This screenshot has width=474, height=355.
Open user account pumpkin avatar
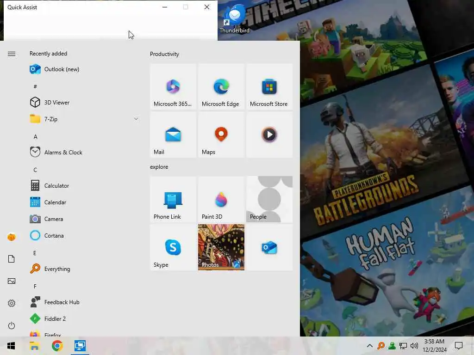click(12, 237)
